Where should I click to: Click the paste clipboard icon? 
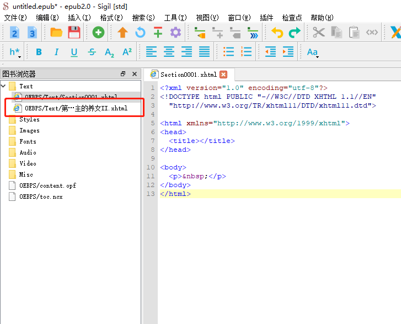coord(354,33)
